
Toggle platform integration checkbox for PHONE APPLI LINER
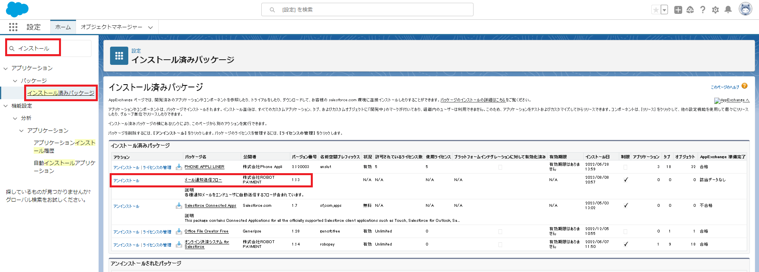(x=500, y=167)
